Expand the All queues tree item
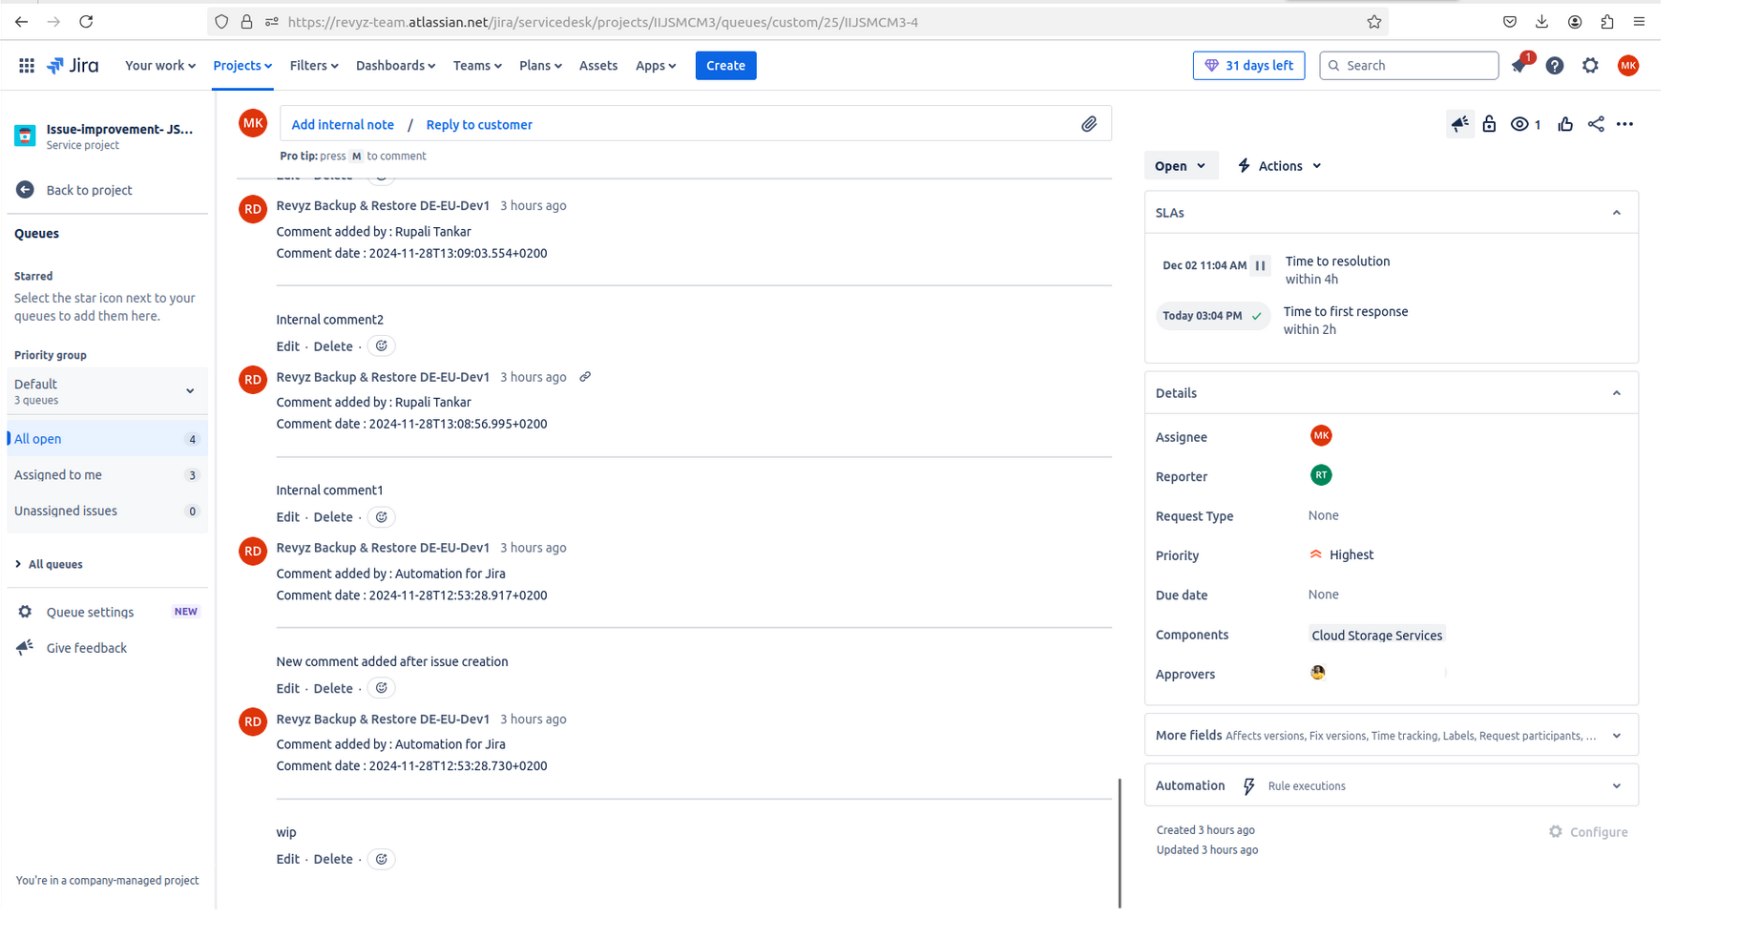Screen dimensions: 1739x940 click(18, 564)
